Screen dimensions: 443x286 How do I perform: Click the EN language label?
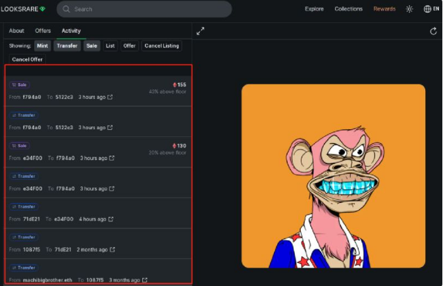pos(436,9)
